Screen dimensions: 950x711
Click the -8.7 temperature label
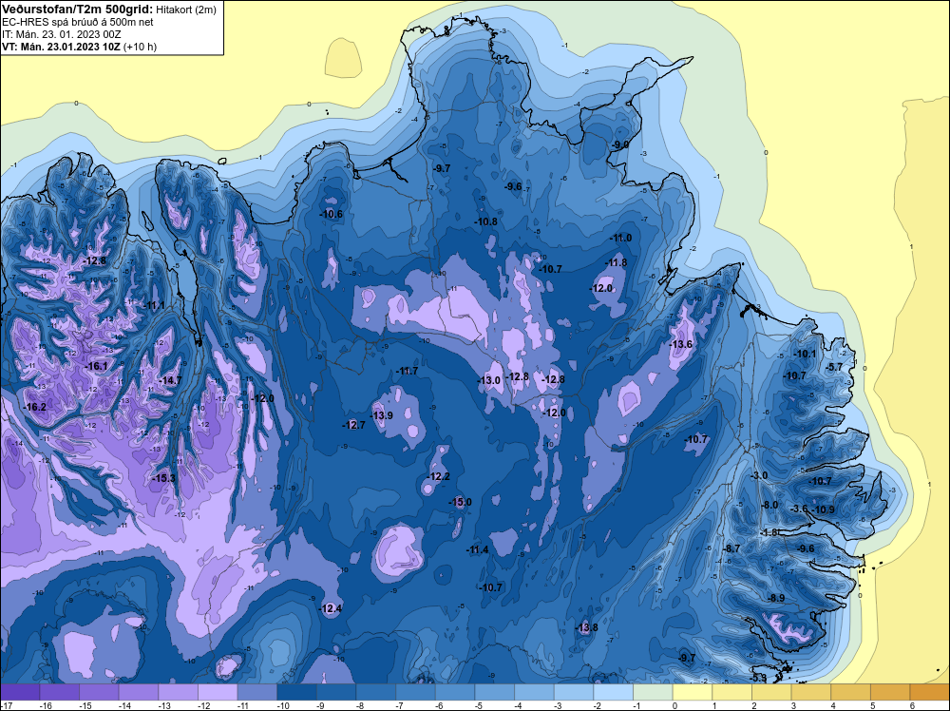731,548
